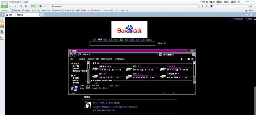Select 桌面 in explorer navigation pane
Image resolution: width=256 pixels, height=115 pixels.
[76, 68]
